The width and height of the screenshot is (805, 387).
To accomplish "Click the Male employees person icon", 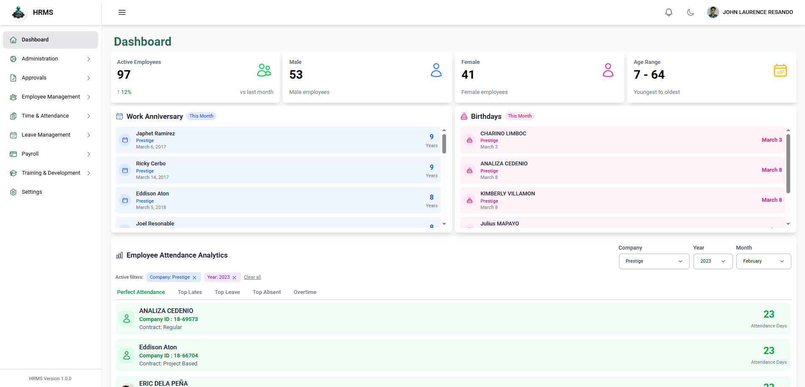I will (x=436, y=70).
